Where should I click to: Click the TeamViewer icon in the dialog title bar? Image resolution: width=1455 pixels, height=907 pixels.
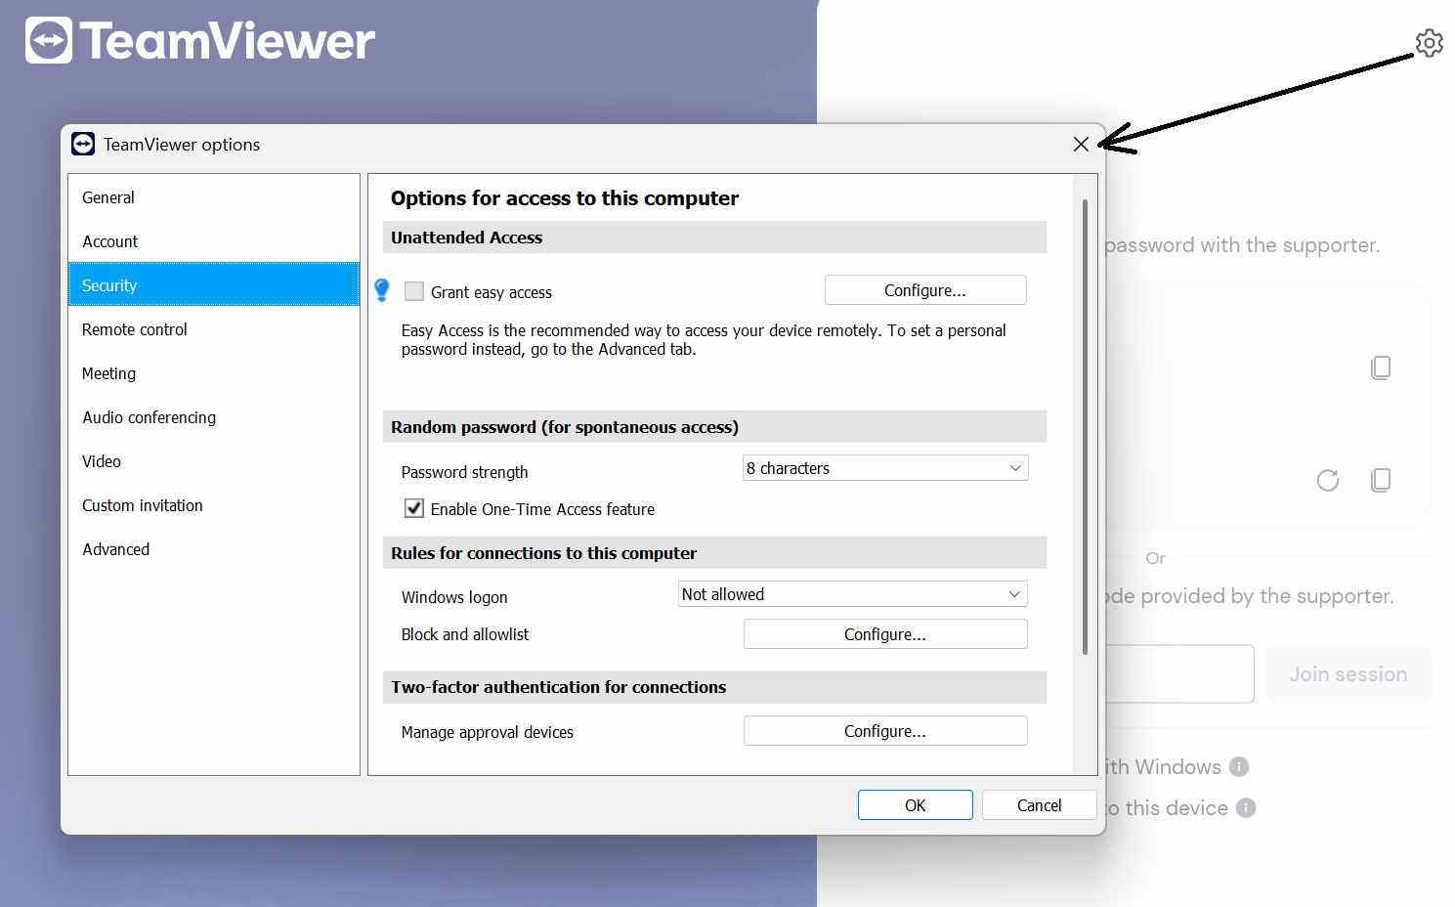[x=83, y=144]
